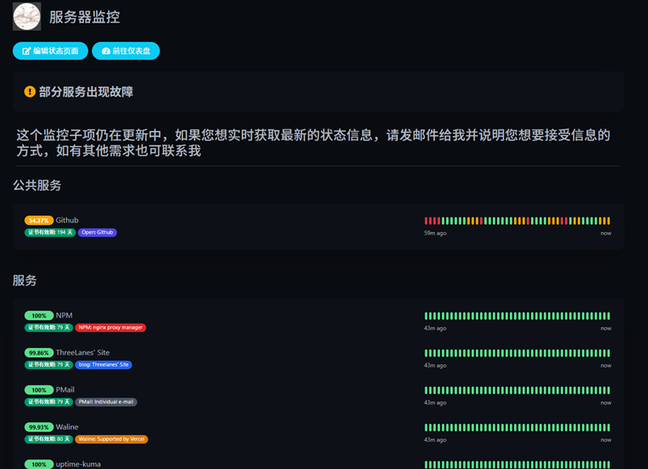
Task: Open the ThreeLanes' Site monitor name
Action: [82, 353]
